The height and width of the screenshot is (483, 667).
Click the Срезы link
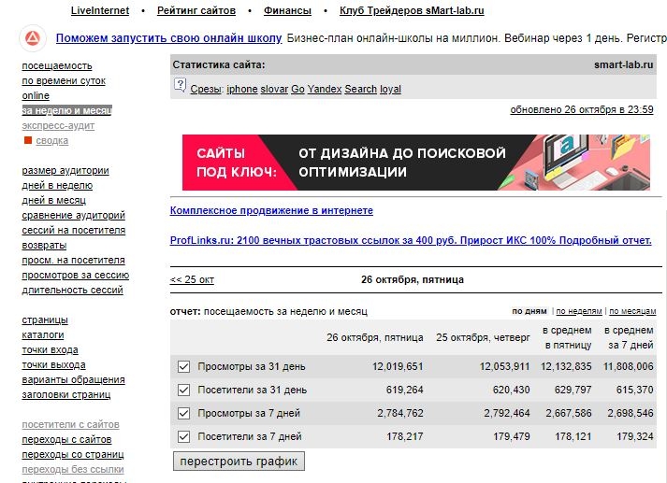(x=206, y=89)
